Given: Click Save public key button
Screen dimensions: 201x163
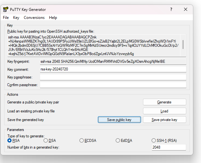Looking at the screenshot, I should tap(119, 120).
